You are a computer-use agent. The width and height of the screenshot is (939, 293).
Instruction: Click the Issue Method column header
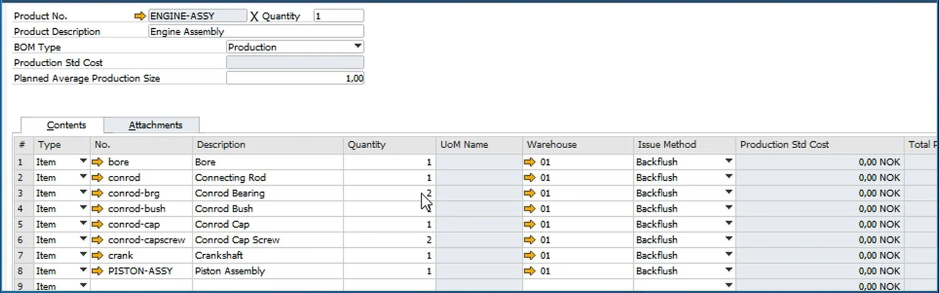click(685, 145)
